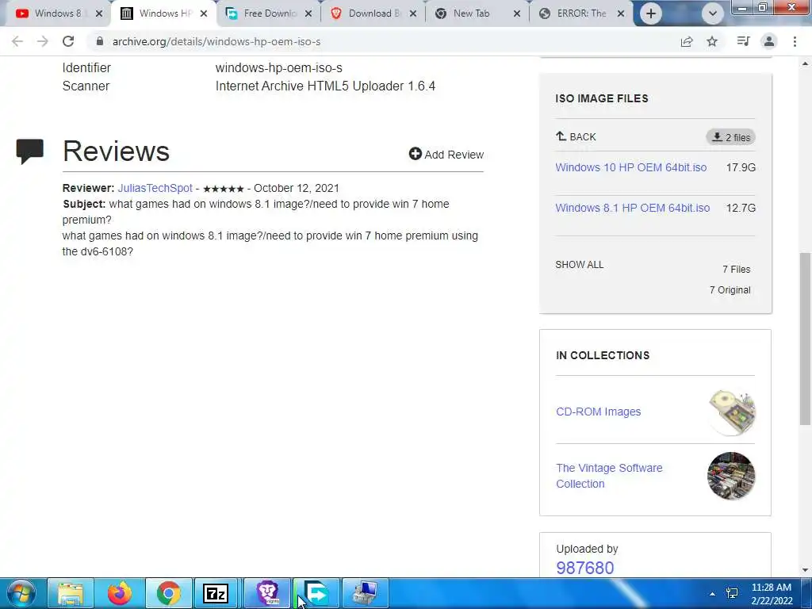View site lock icon info
This screenshot has width=812, height=609.
pos(99,41)
